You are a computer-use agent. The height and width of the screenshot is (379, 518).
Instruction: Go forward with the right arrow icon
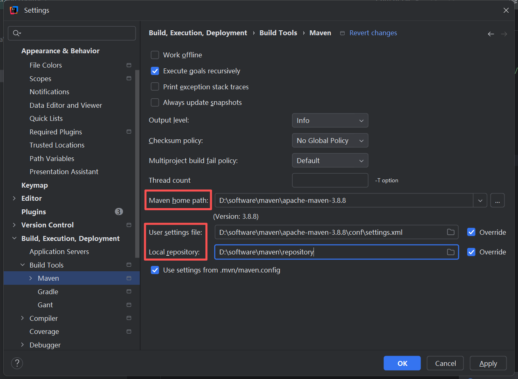[504, 34]
